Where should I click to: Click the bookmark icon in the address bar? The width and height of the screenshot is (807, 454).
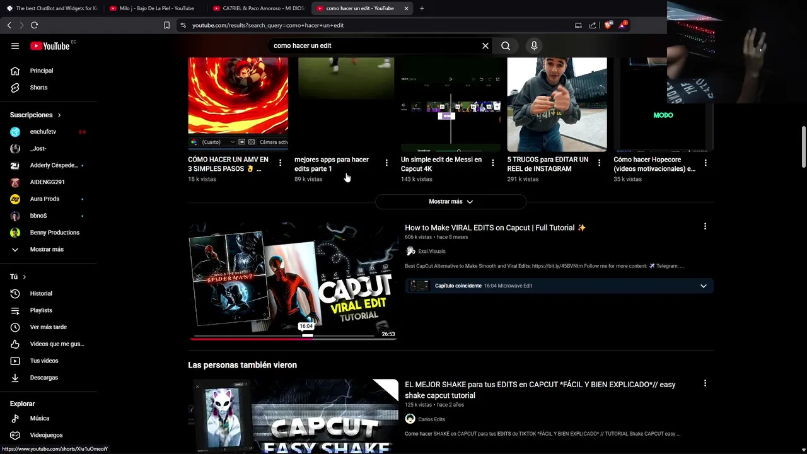point(166,25)
